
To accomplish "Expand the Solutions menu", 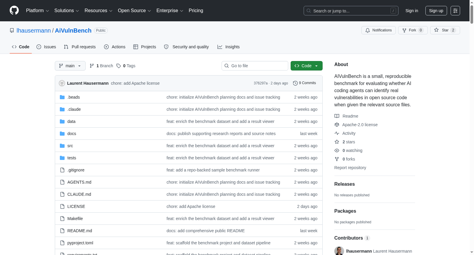I will click(67, 11).
